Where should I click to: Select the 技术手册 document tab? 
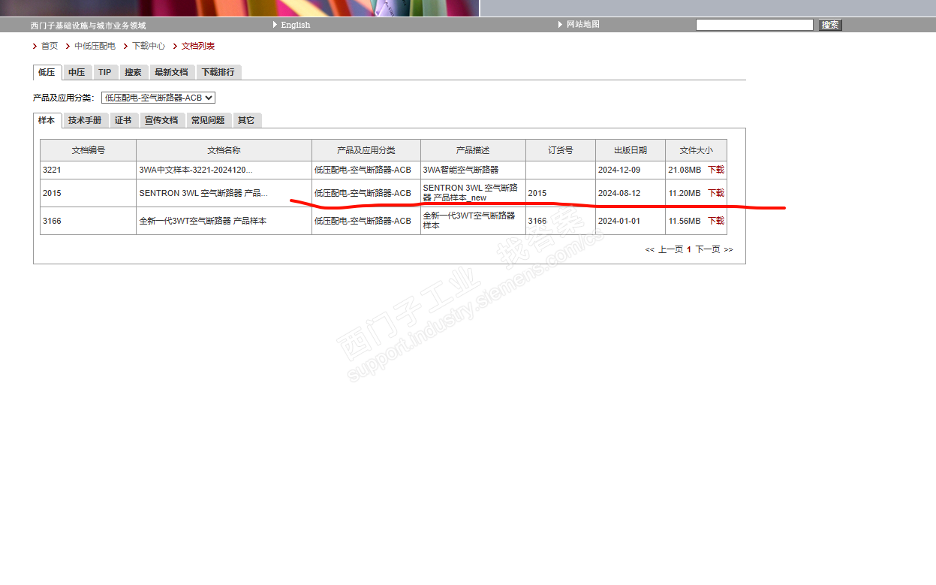pos(85,120)
